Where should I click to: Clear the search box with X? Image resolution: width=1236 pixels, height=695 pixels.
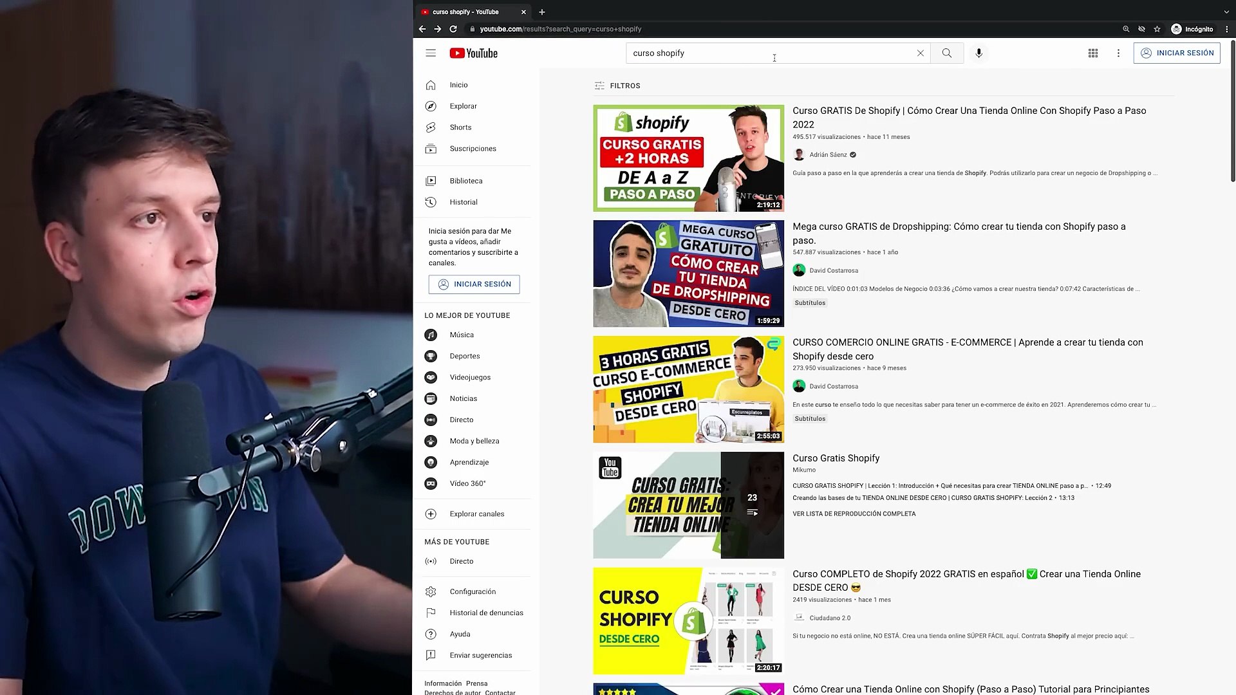(920, 53)
